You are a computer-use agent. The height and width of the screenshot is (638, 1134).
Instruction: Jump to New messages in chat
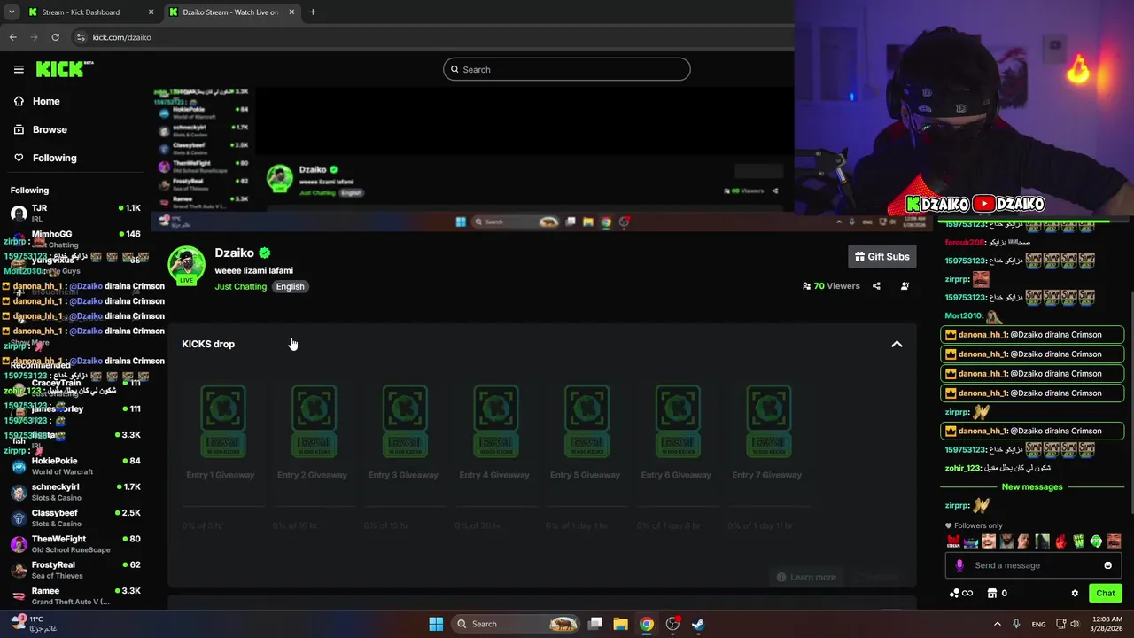click(1032, 486)
